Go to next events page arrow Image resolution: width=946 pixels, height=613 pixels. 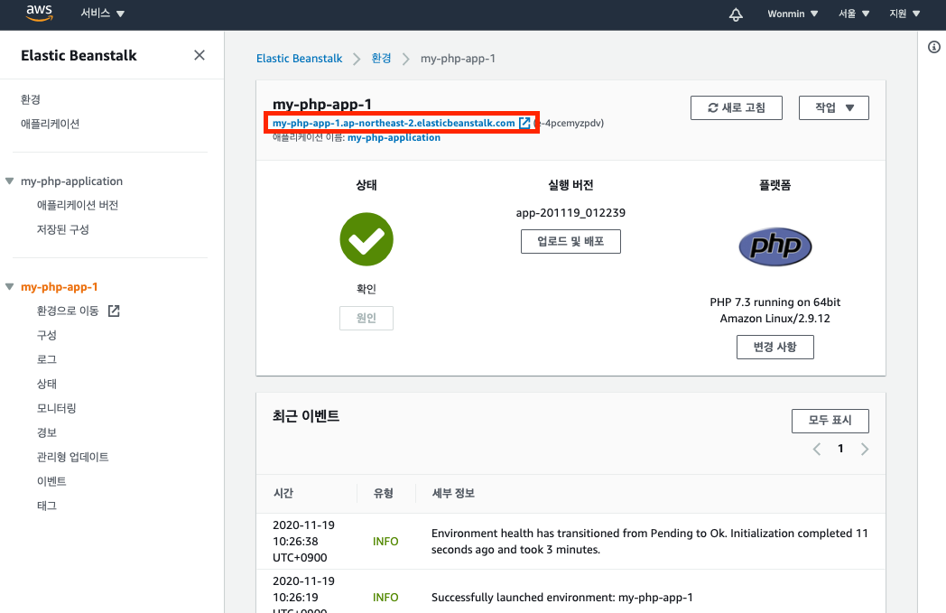865,449
